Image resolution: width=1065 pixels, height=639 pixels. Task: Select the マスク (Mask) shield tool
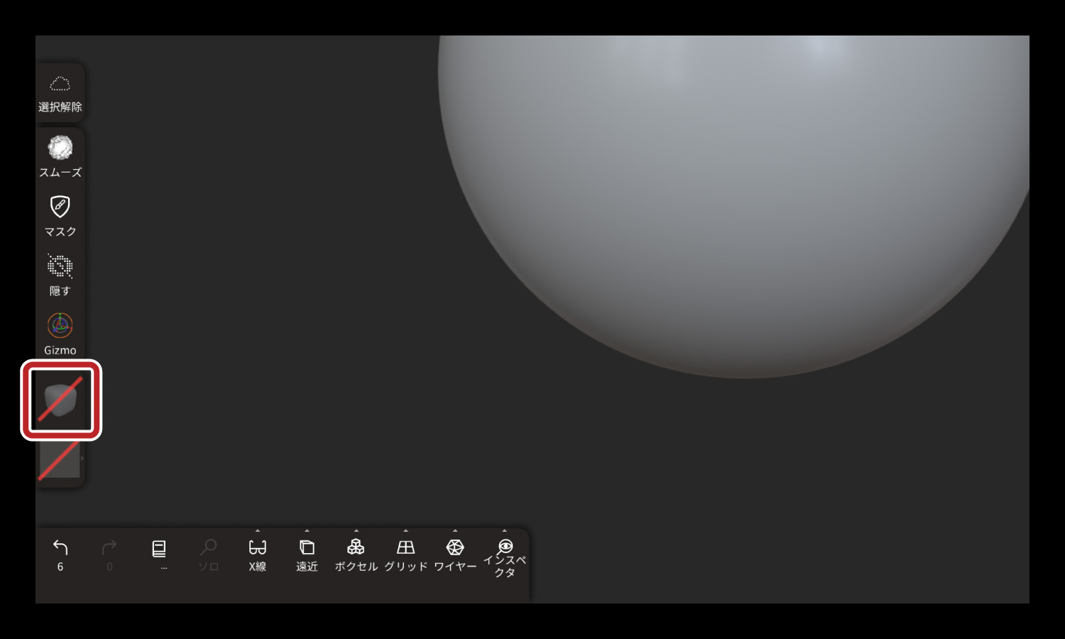(60, 207)
